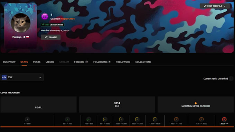
Task: Click the 'Current rank: Unranked' text
Action: [x=216, y=79]
